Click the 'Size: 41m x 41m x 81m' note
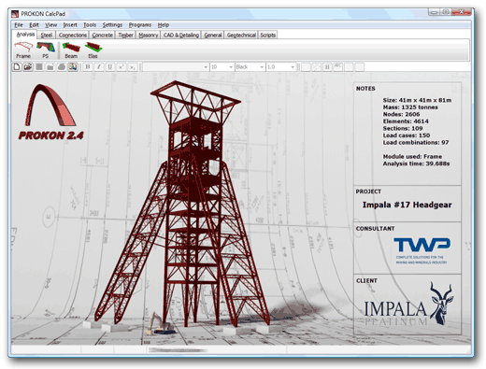 coord(417,100)
